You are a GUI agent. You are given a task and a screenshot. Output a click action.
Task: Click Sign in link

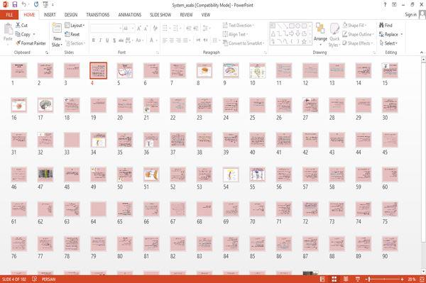[x=410, y=15]
